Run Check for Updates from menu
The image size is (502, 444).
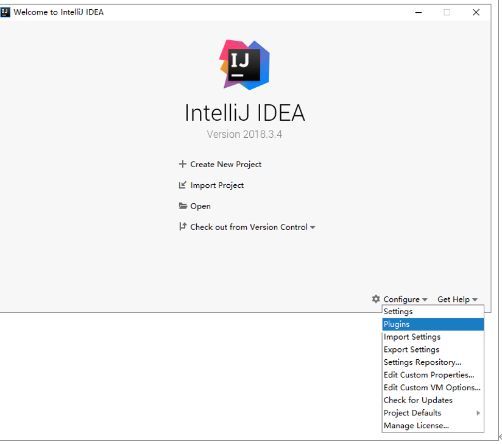[x=433, y=400]
